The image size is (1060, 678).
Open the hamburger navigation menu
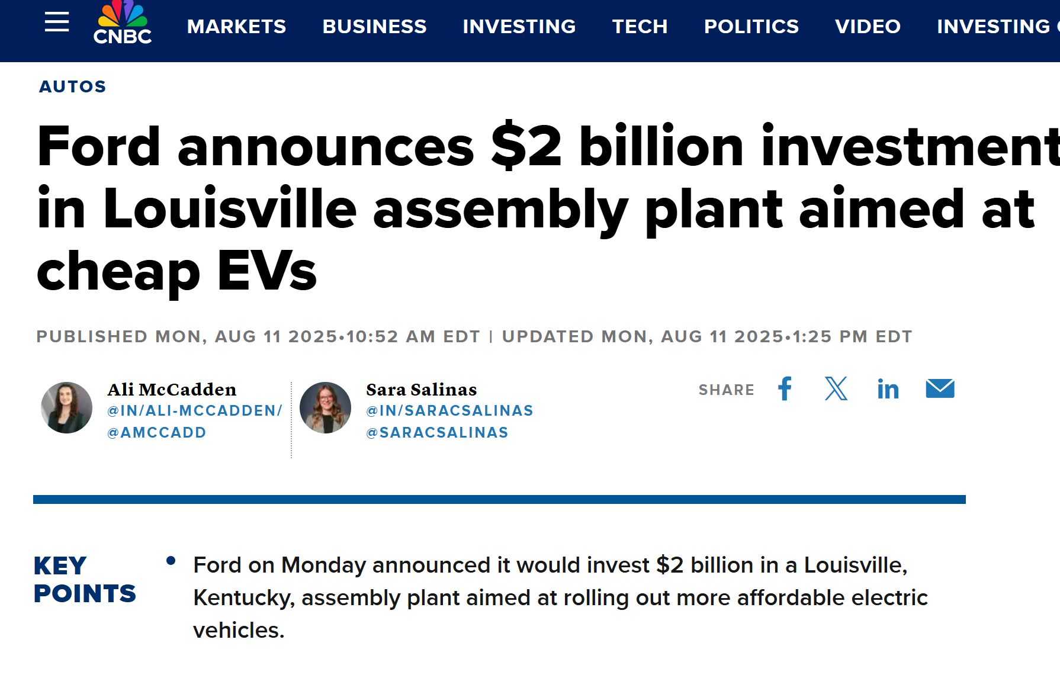57,23
